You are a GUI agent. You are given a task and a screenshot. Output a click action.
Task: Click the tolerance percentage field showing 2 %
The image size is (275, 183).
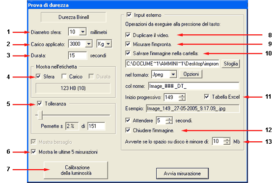pos(72,126)
